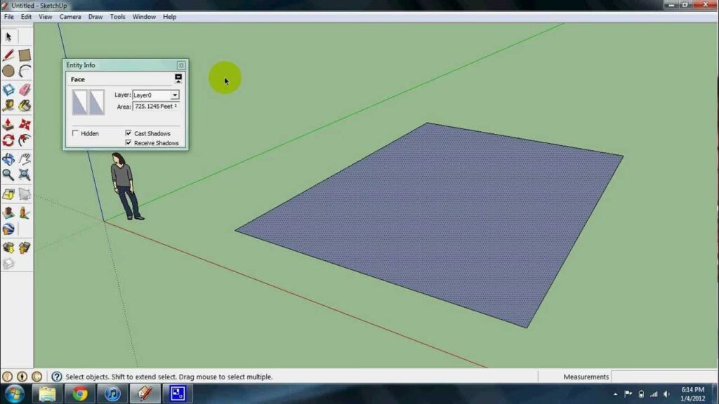
Task: Select the Eraser tool
Action: [x=25, y=89]
